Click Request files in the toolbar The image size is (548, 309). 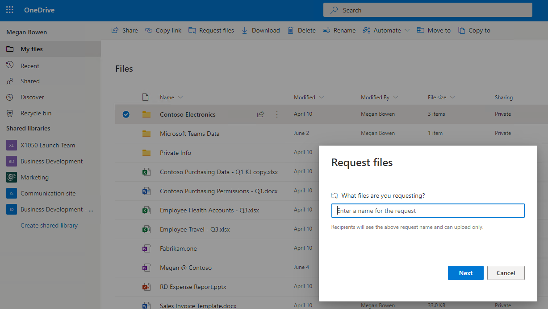[x=211, y=30]
